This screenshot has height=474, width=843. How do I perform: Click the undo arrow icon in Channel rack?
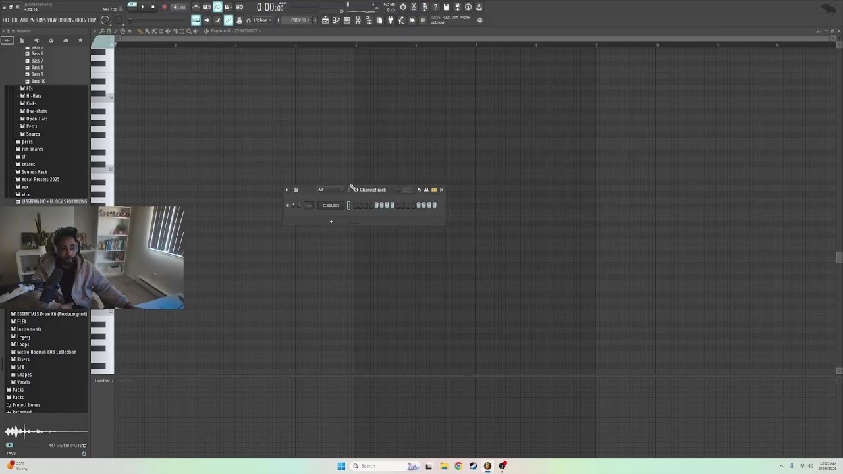[419, 190]
